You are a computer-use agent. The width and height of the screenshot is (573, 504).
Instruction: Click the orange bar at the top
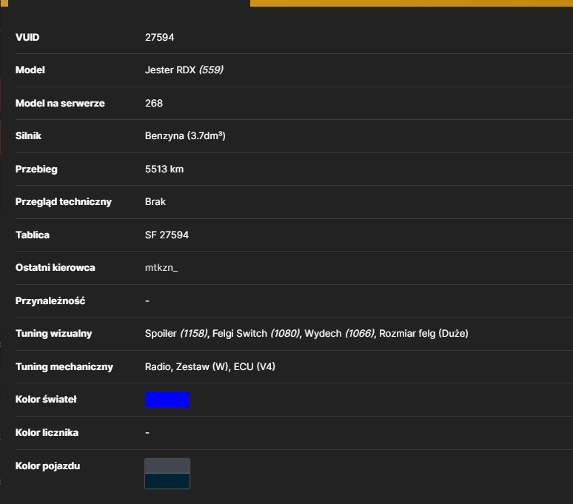pyautogui.click(x=412, y=3)
